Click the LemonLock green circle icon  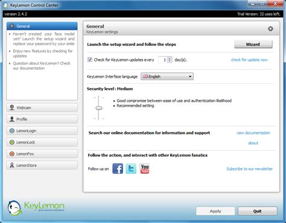point(12,142)
